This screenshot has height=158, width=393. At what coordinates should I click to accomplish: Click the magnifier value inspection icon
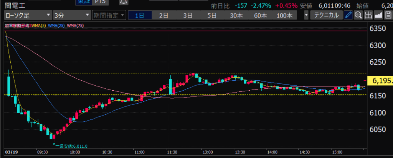click(x=358, y=15)
